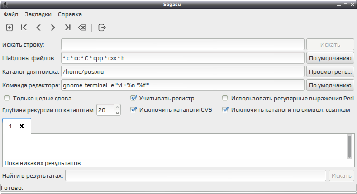Maximize the Sagasu window

346,5
